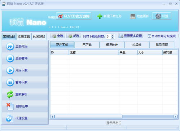Click the 重新解析 green refresh icon
This screenshot has height=131, width=180.
tap(10, 94)
